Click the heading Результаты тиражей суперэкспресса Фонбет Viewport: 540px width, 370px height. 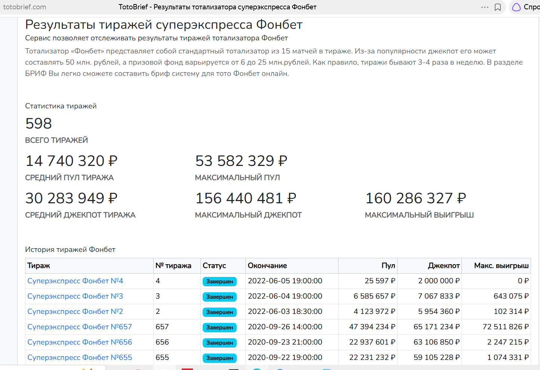(x=164, y=25)
